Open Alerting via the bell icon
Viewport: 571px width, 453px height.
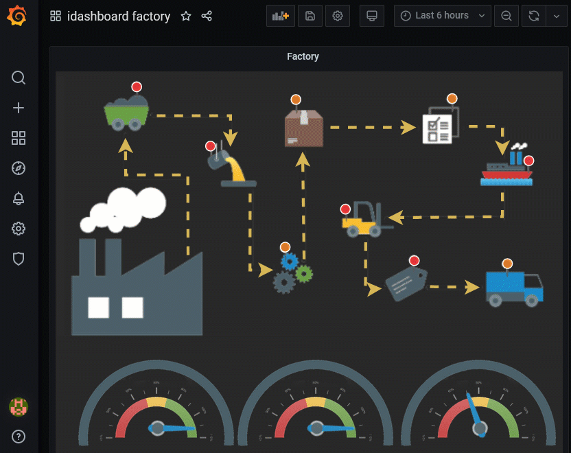[18, 198]
